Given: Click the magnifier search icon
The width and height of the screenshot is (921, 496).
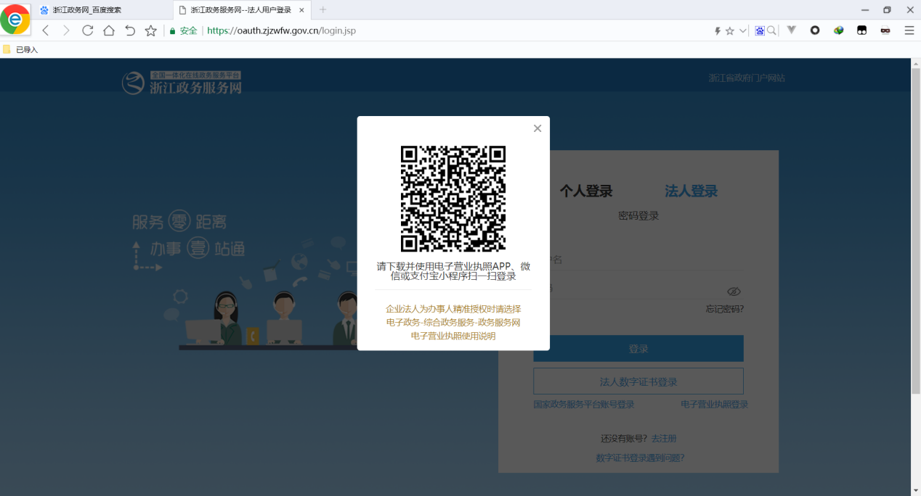Looking at the screenshot, I should click(x=771, y=31).
